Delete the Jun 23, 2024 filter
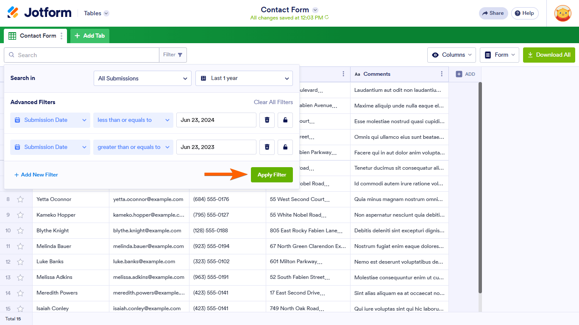Image resolution: width=579 pixels, height=325 pixels. pyautogui.click(x=267, y=120)
